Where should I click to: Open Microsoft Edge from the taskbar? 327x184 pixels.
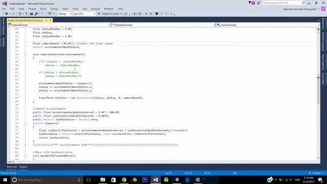click(x=188, y=179)
